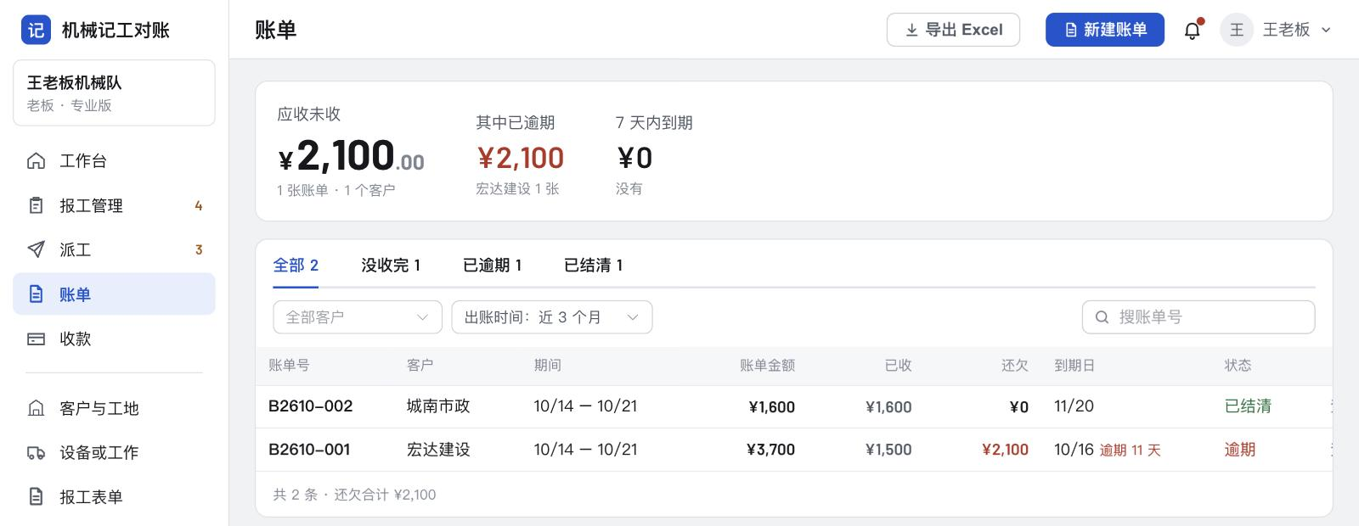Click customer 宏达建设 in table

[x=438, y=450]
